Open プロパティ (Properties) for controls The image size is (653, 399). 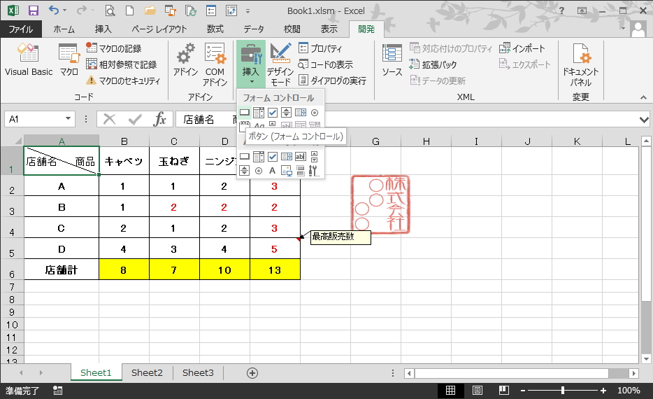(x=320, y=48)
